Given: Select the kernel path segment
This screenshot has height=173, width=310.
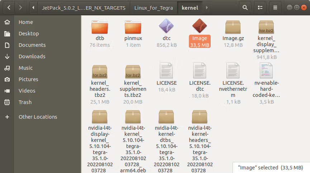Looking at the screenshot, I should tap(190, 8).
